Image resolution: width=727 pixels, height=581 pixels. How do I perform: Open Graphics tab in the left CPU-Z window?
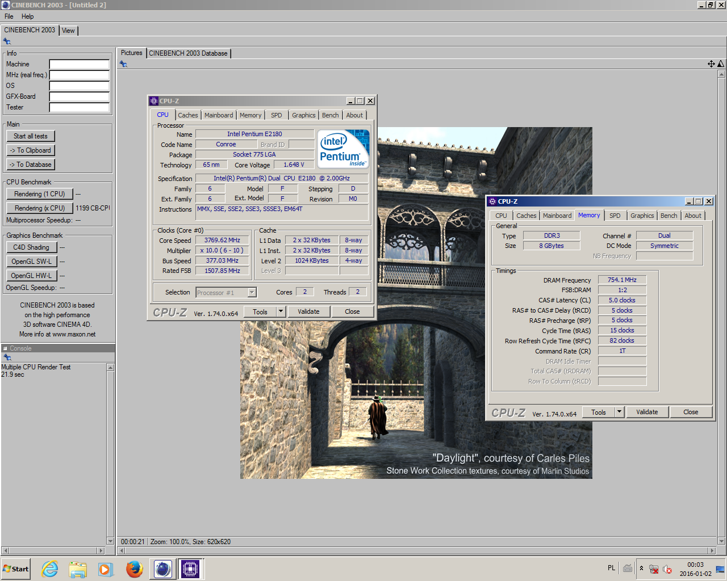tap(303, 115)
